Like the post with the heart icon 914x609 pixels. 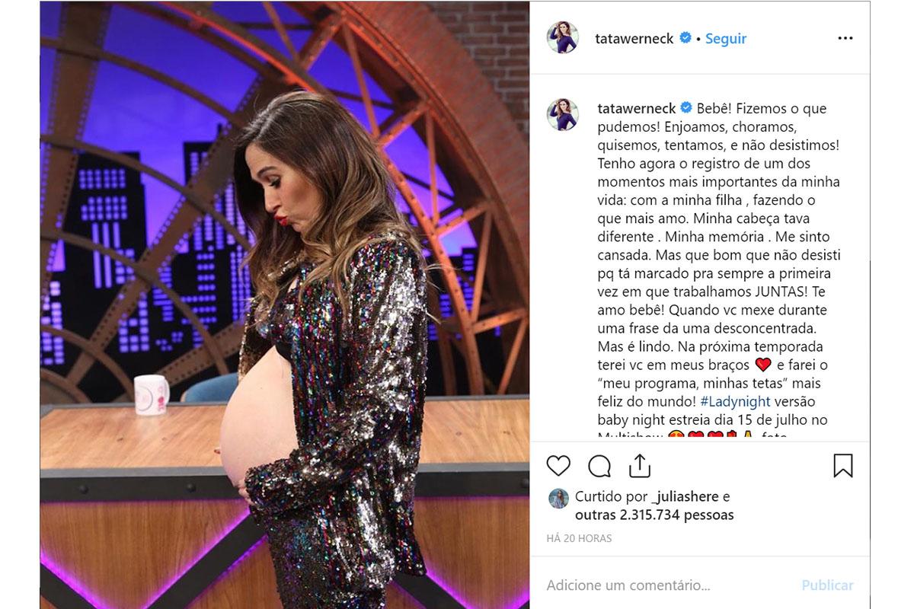coord(558,465)
